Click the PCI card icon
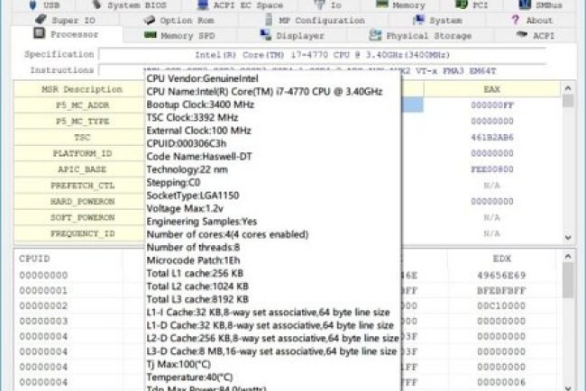 [462, 5]
